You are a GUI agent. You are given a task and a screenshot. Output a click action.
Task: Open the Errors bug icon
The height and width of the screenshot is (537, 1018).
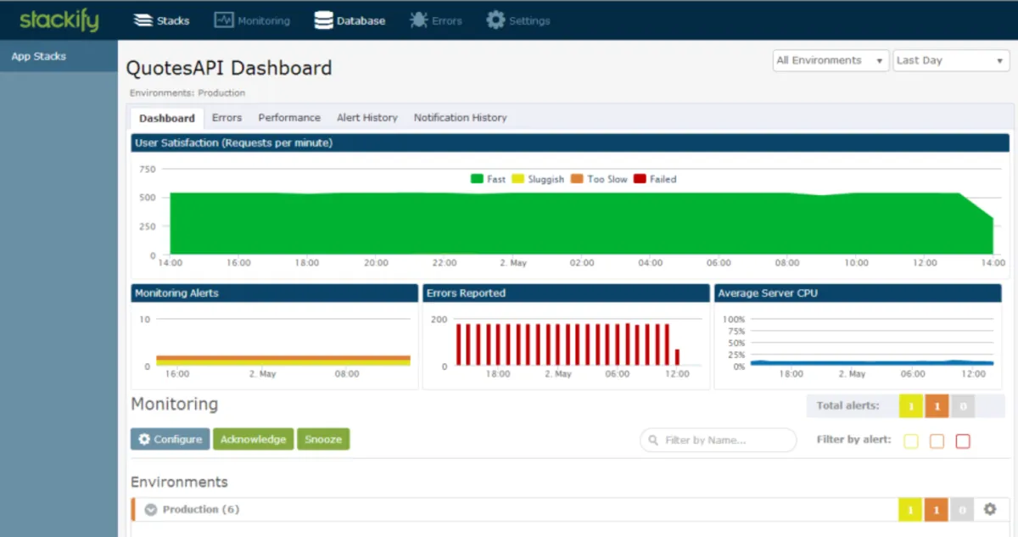coord(418,20)
